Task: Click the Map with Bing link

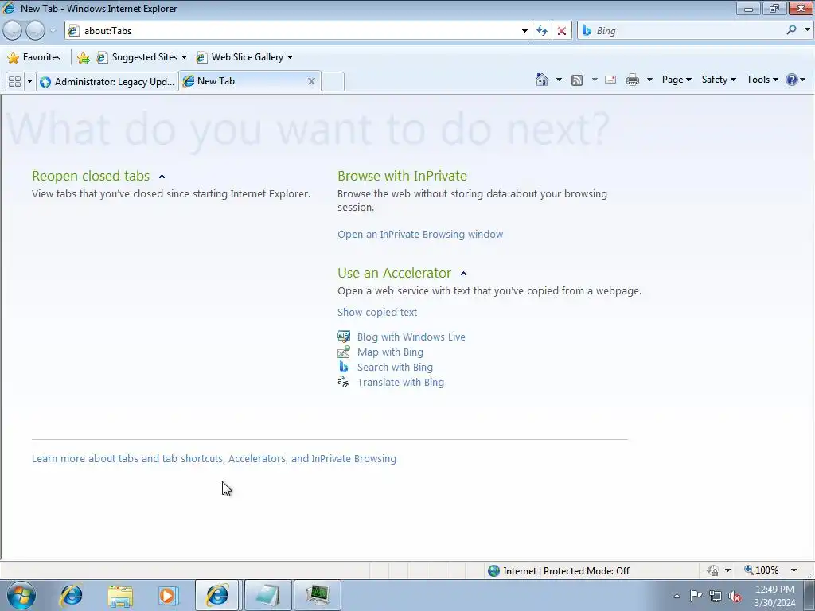Action: tap(390, 352)
